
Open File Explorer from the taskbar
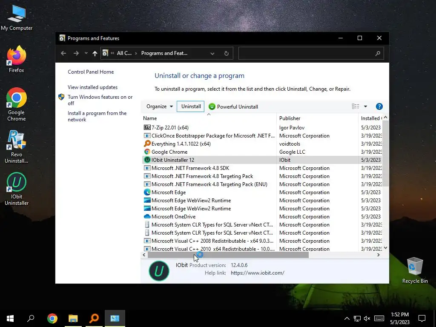pos(73,318)
